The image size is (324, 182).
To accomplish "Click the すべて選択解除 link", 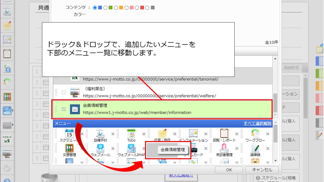I will [x=257, y=123].
